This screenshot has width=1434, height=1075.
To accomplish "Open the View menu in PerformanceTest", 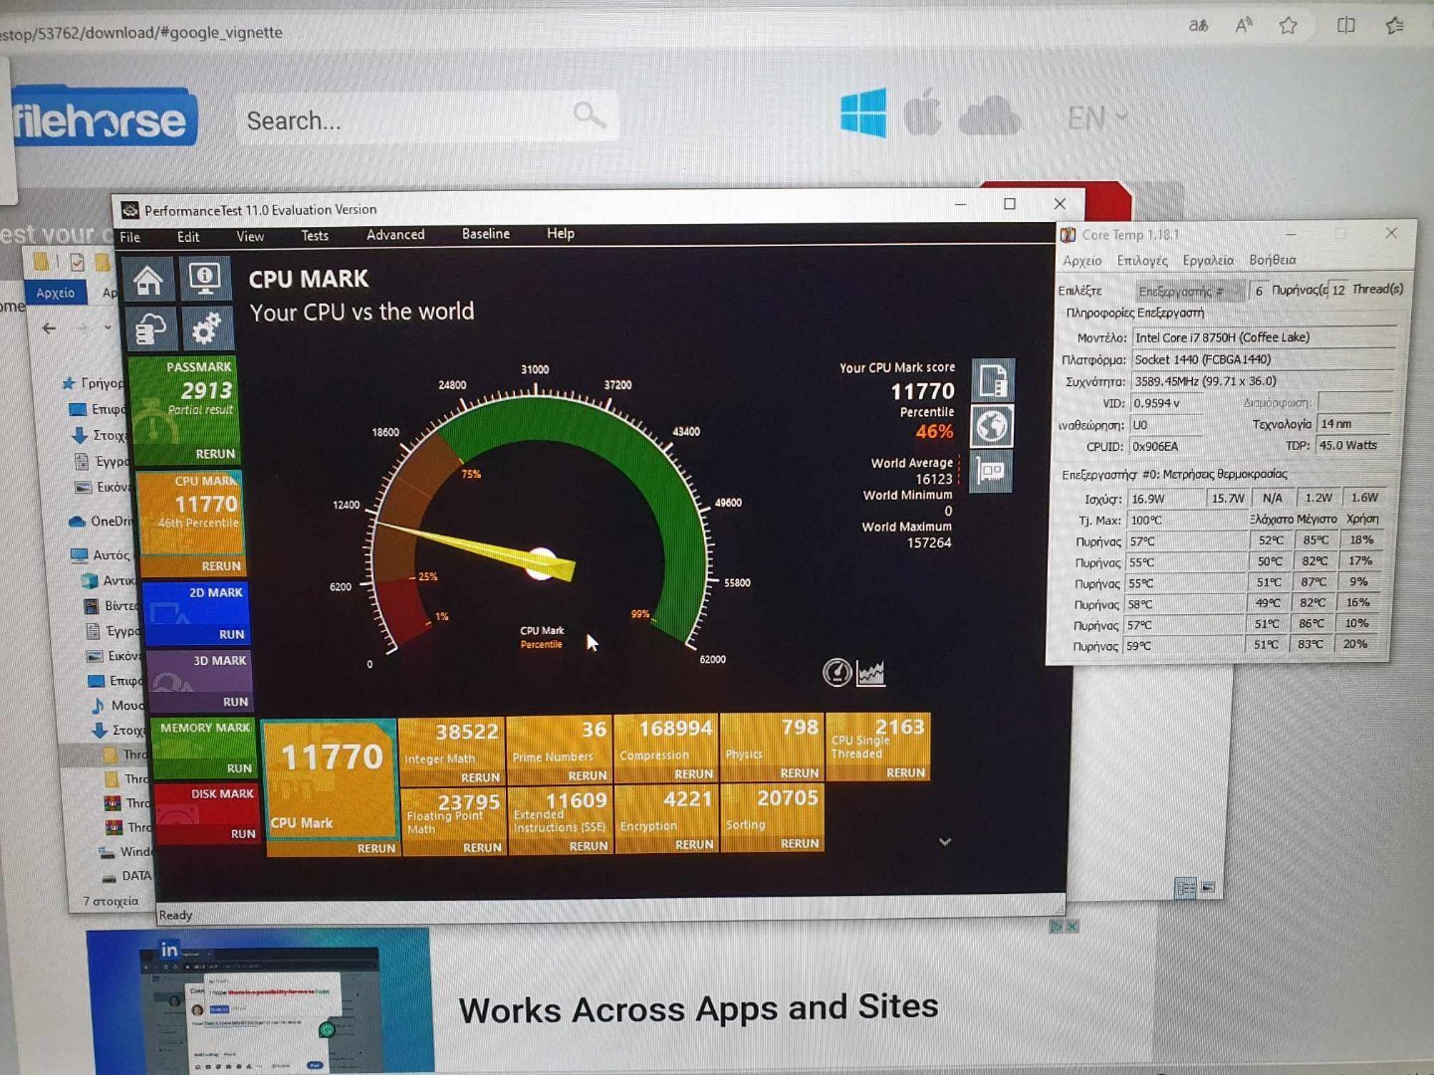I will 250,236.
